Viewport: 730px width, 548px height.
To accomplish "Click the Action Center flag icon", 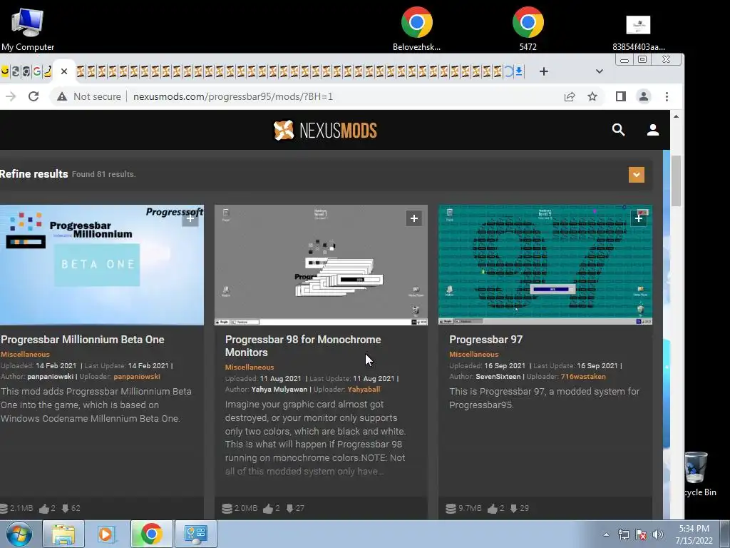I will pyautogui.click(x=641, y=534).
